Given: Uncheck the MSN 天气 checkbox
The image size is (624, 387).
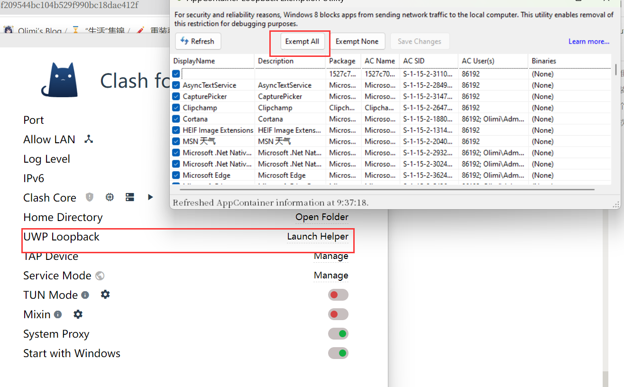Looking at the screenshot, I should 176,141.
